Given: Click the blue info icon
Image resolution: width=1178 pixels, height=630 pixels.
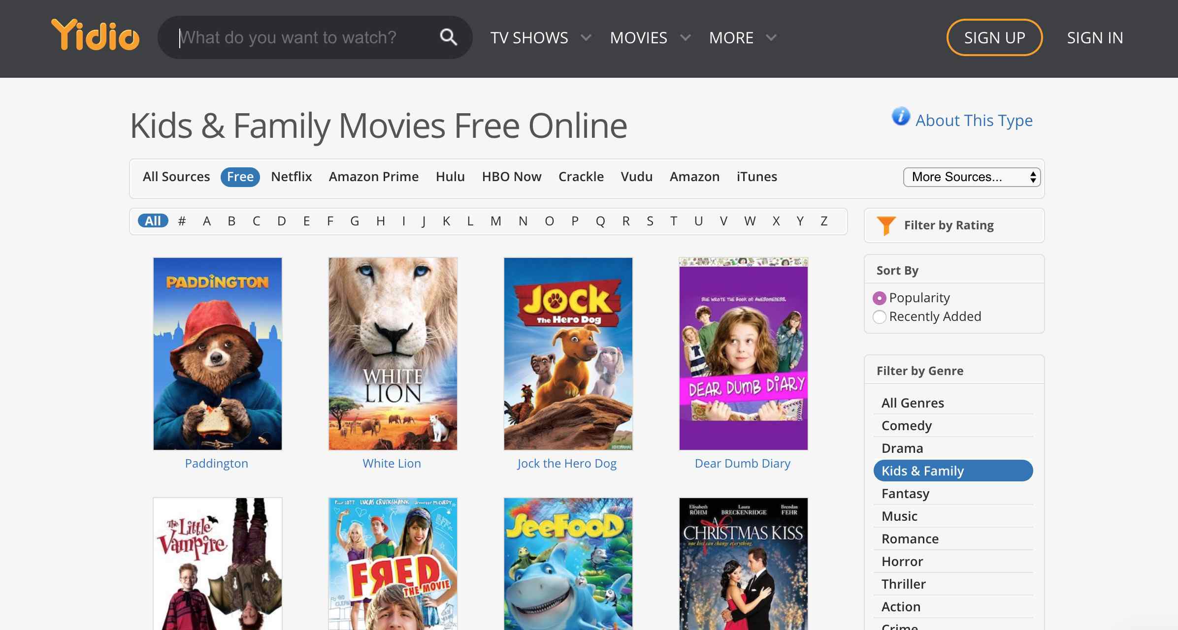Looking at the screenshot, I should pyautogui.click(x=901, y=117).
